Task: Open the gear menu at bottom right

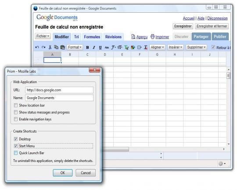Action: pos(222,163)
